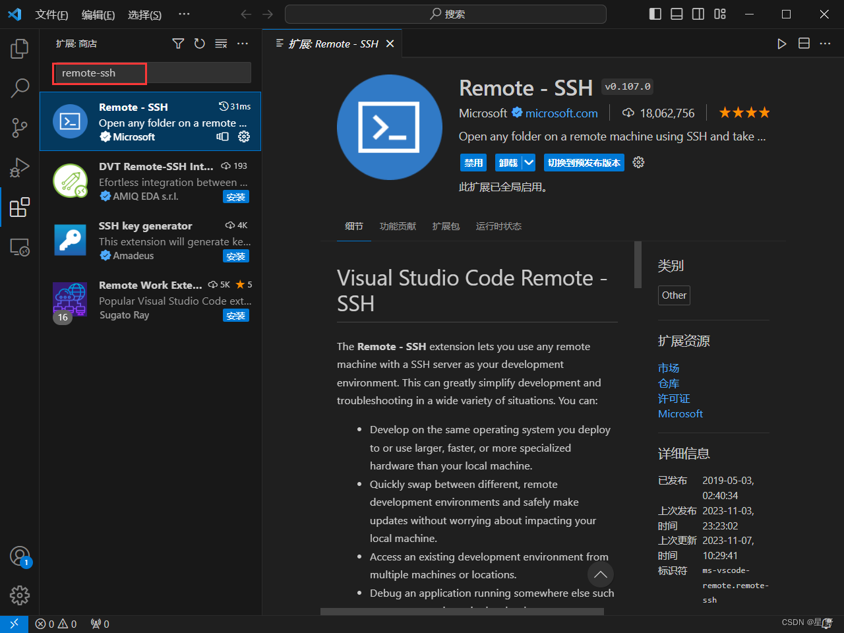Install DVT Remote-SSH Integration extension
Viewport: 844px width, 633px height.
point(236,196)
